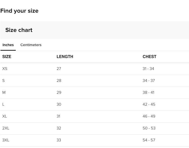Click the XL chest value 46 - 49

click(149, 116)
